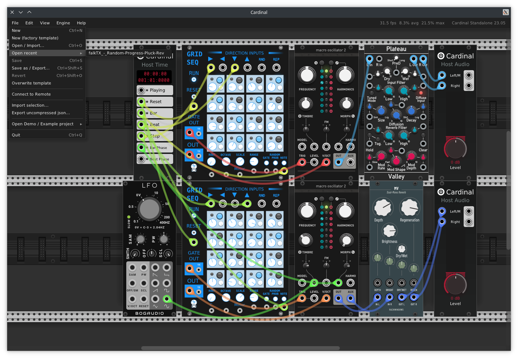The width and height of the screenshot is (518, 358).
Task: Click the GATE OUT jack on bottom Grid Seq
Action: 190,268
